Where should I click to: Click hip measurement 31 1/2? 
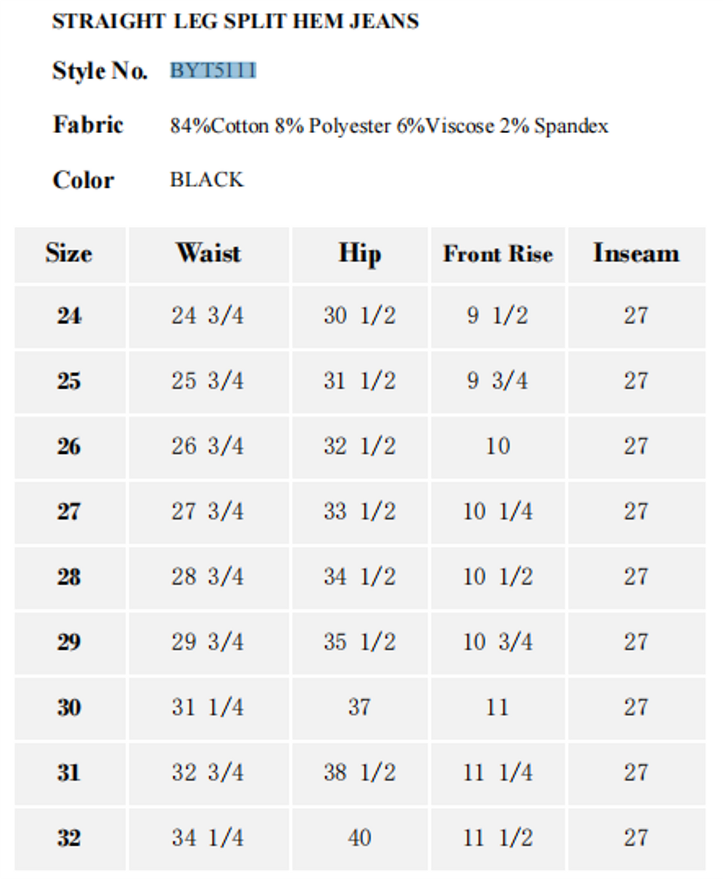click(360, 381)
